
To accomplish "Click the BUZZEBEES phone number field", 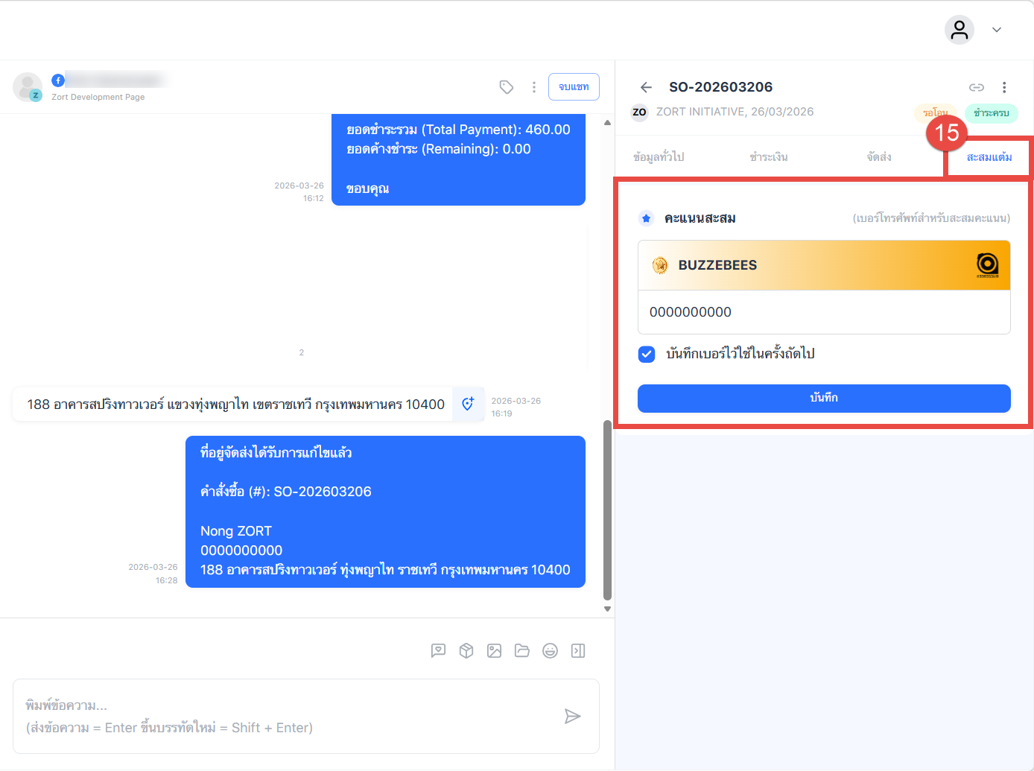I will pos(824,312).
